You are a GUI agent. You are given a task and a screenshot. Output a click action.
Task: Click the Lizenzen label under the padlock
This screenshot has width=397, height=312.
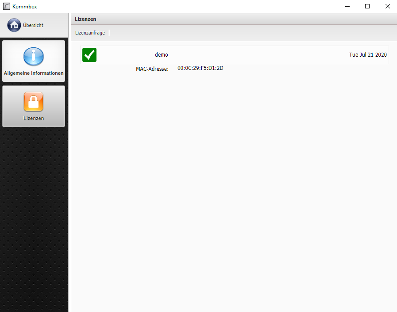(34, 118)
